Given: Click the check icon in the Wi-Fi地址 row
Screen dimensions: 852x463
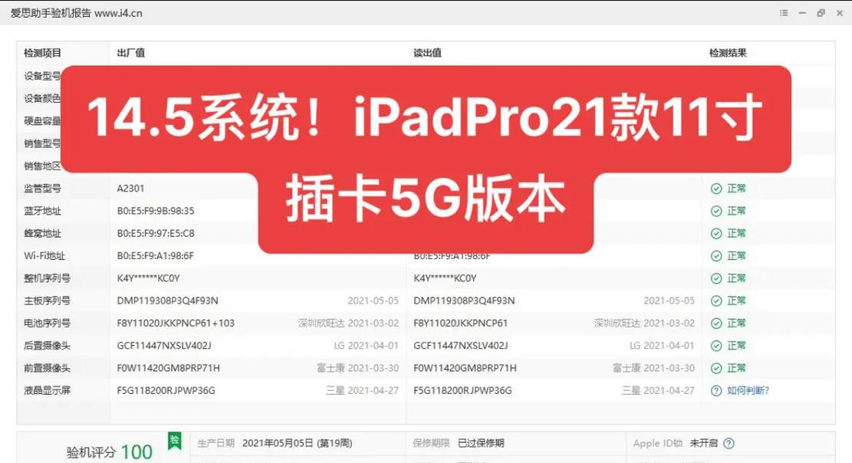Looking at the screenshot, I should pos(716,256).
